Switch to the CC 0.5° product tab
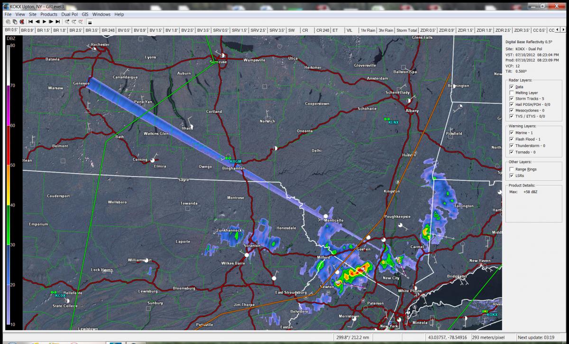This screenshot has height=344, width=569. click(539, 30)
